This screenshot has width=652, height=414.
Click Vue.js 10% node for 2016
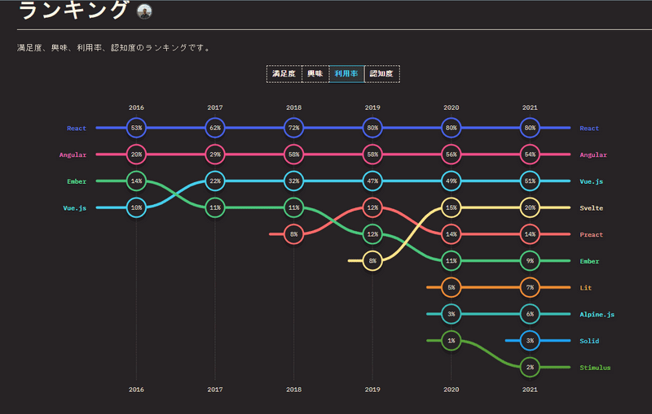tap(136, 207)
